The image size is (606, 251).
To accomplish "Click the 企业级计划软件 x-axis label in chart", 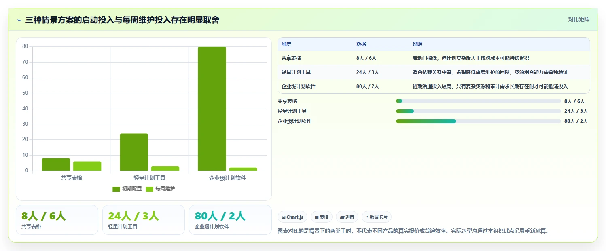I will [x=228, y=178].
